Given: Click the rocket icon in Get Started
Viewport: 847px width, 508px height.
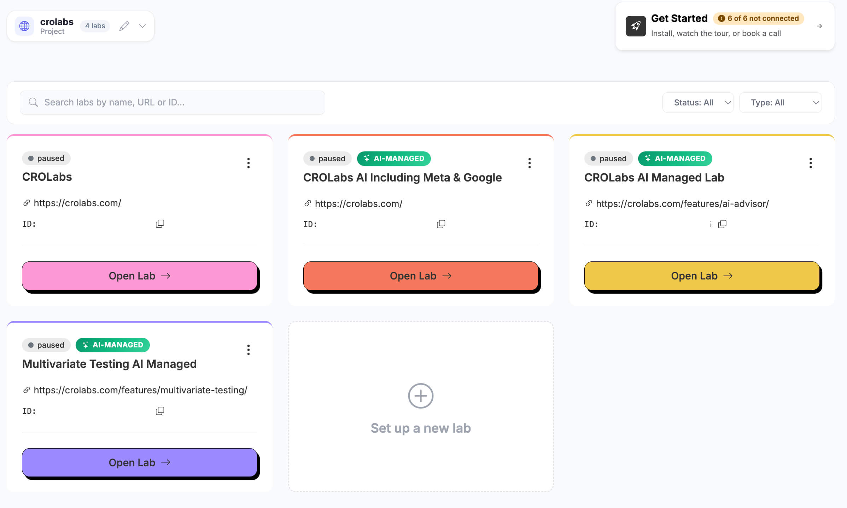Looking at the screenshot, I should 636,26.
